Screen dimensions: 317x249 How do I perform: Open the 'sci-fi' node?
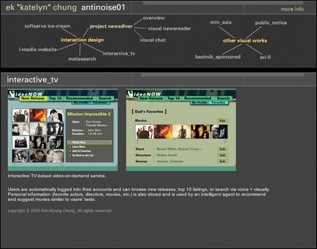265,57
